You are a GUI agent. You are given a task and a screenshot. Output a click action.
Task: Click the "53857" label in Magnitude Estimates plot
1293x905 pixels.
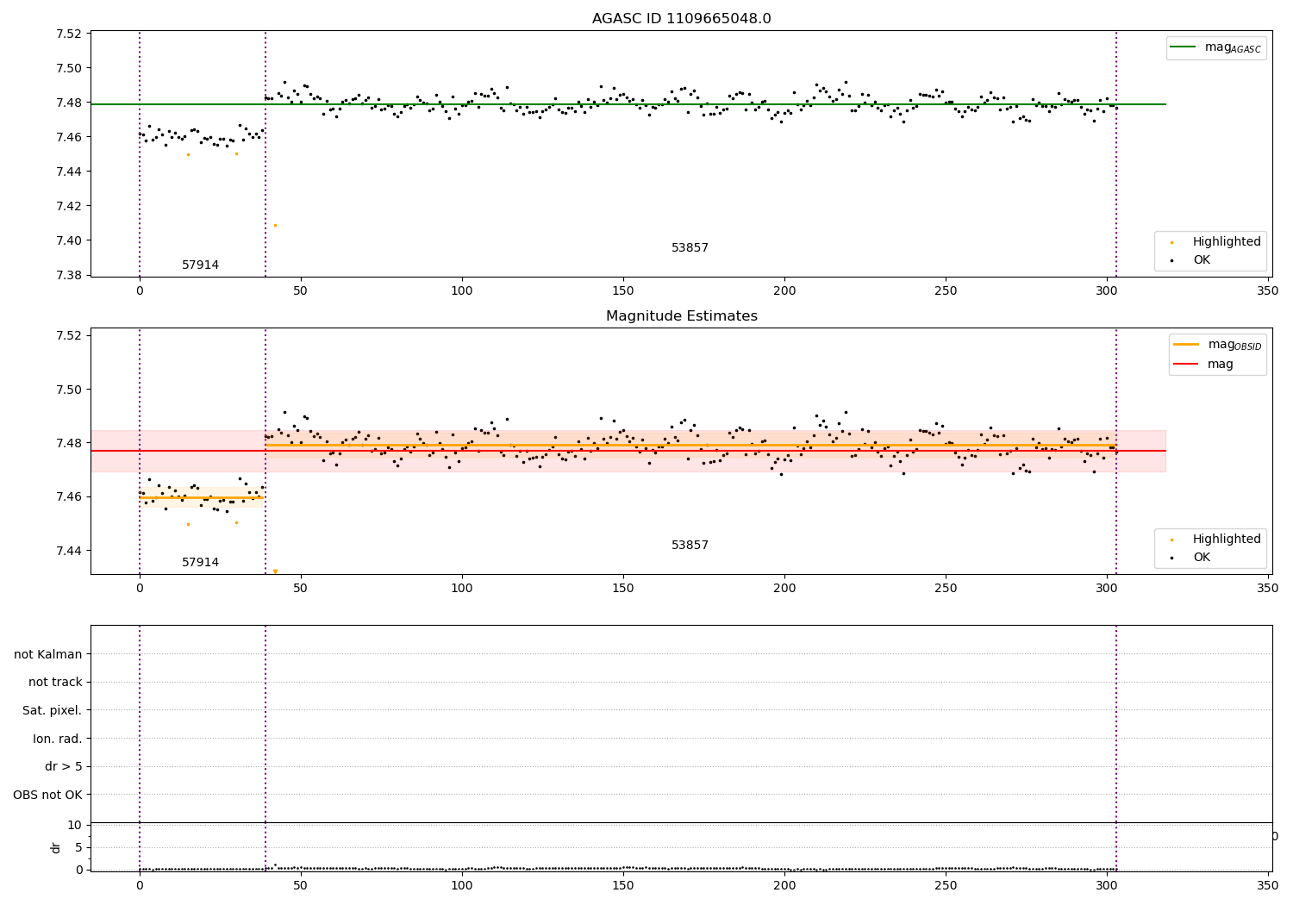coord(690,546)
